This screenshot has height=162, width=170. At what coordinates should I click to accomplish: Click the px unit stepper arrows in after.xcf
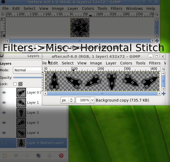(x=71, y=100)
